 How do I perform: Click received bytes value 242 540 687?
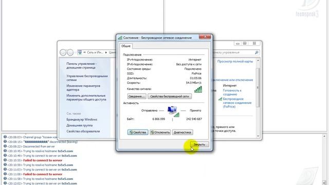pos(194,119)
